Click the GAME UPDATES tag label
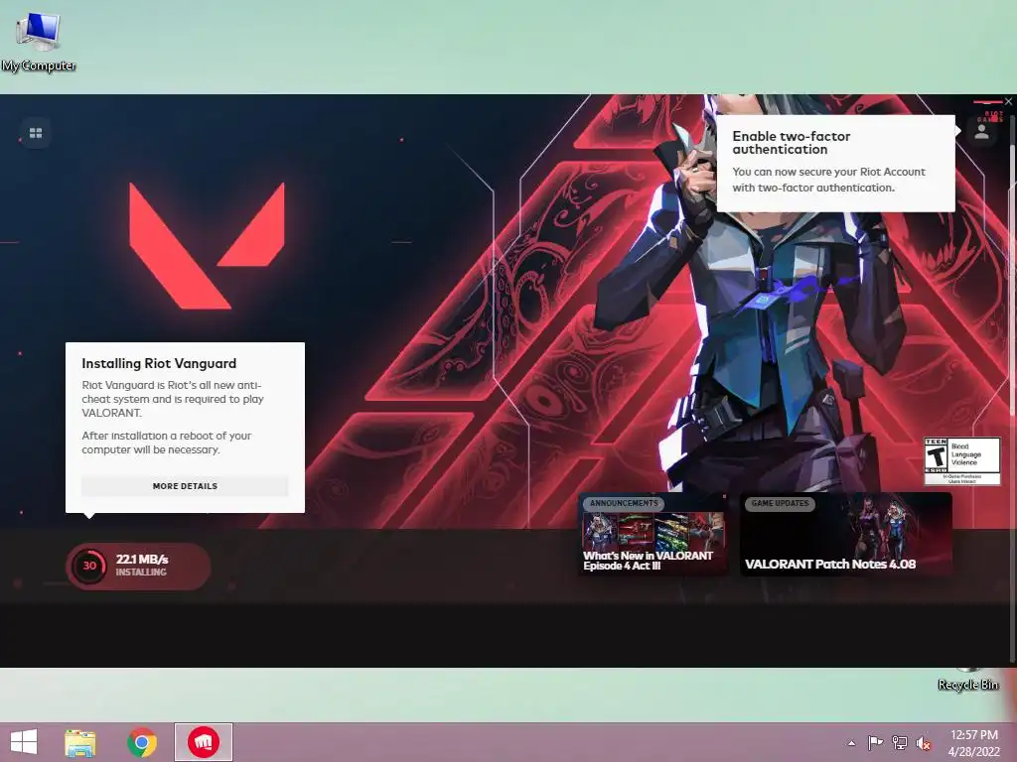 [780, 503]
